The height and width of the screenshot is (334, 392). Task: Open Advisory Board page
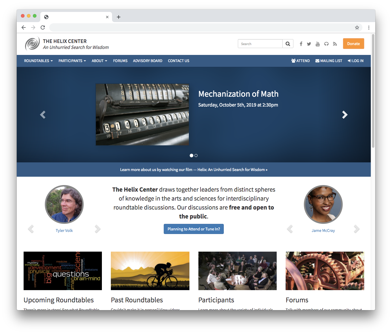148,61
